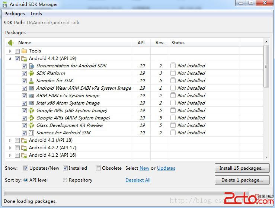Select Sort by Repository radio button
The height and width of the screenshot is (208, 275).
pos(65,180)
